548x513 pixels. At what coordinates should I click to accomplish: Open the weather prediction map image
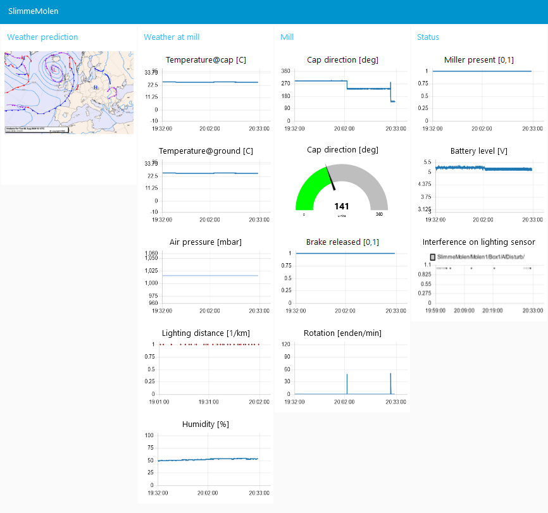pos(69,93)
